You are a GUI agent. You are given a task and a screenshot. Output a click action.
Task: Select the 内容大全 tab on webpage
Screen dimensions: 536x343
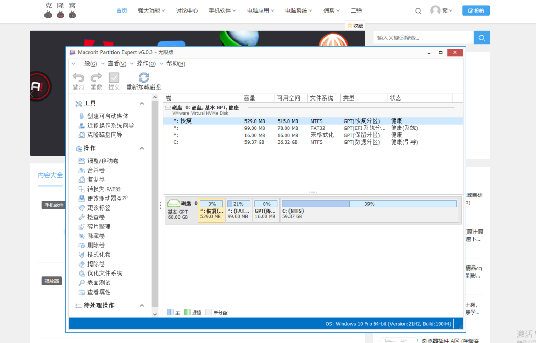(x=50, y=175)
